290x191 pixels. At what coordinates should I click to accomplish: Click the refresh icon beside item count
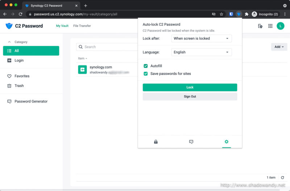(x=282, y=178)
